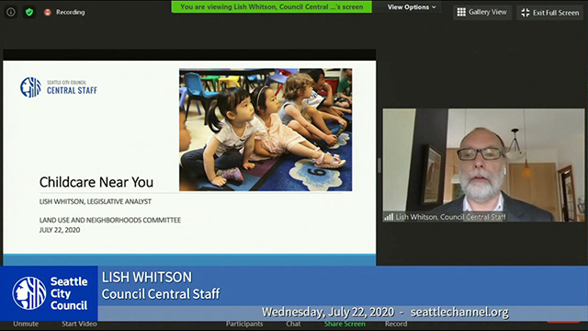Click the Gallery View grid icon
The image size is (588, 331).
(461, 12)
